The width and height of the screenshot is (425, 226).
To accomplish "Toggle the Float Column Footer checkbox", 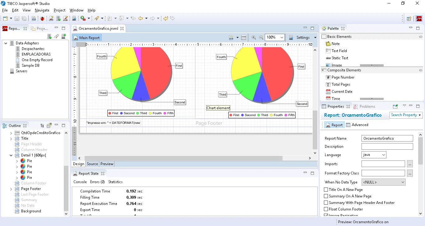I will pyautogui.click(x=326, y=209).
